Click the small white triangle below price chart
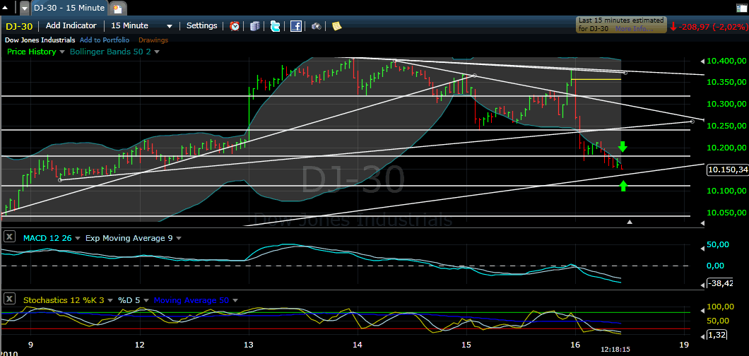 tap(630, 221)
